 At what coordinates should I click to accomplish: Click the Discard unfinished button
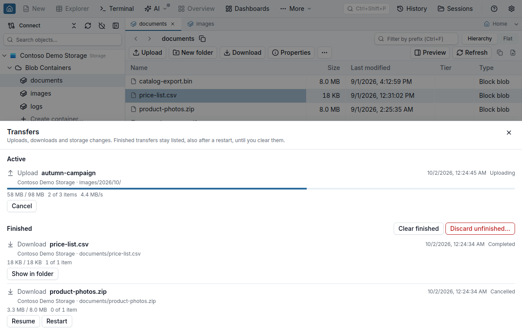click(x=480, y=229)
